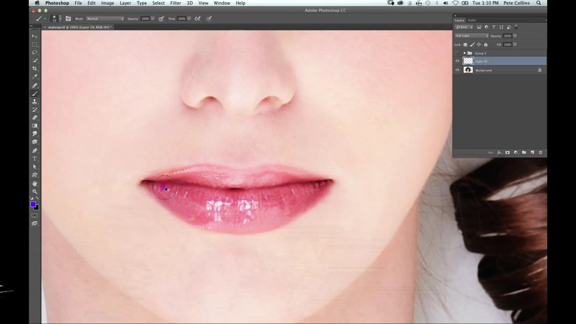Image resolution: width=576 pixels, height=324 pixels.
Task: Open the brush Mode dropdown set to Normal
Action: (x=105, y=19)
